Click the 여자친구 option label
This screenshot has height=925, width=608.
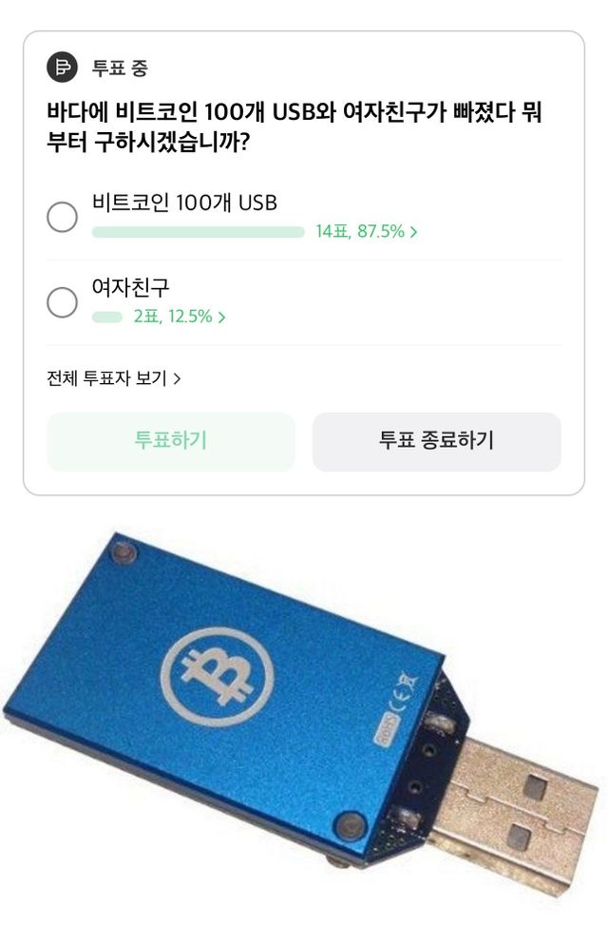[130, 288]
